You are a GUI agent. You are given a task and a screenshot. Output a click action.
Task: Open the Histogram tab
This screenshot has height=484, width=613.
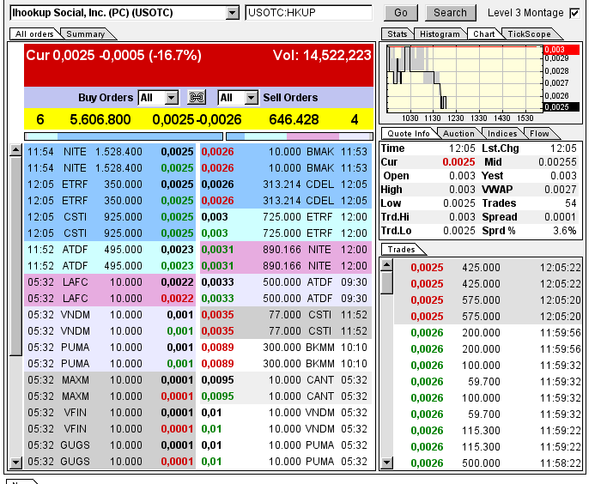[x=440, y=33]
